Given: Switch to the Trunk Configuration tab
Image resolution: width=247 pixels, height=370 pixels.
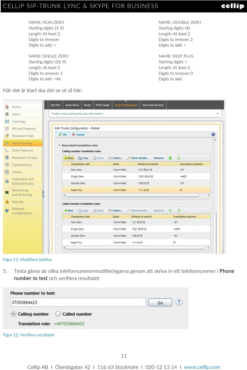Looking at the screenshot, I should point(126,105).
